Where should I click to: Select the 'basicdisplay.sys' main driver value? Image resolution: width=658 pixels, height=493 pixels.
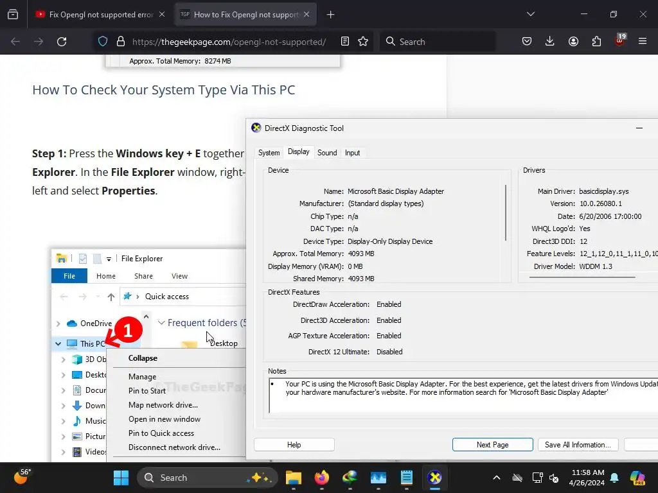click(604, 191)
